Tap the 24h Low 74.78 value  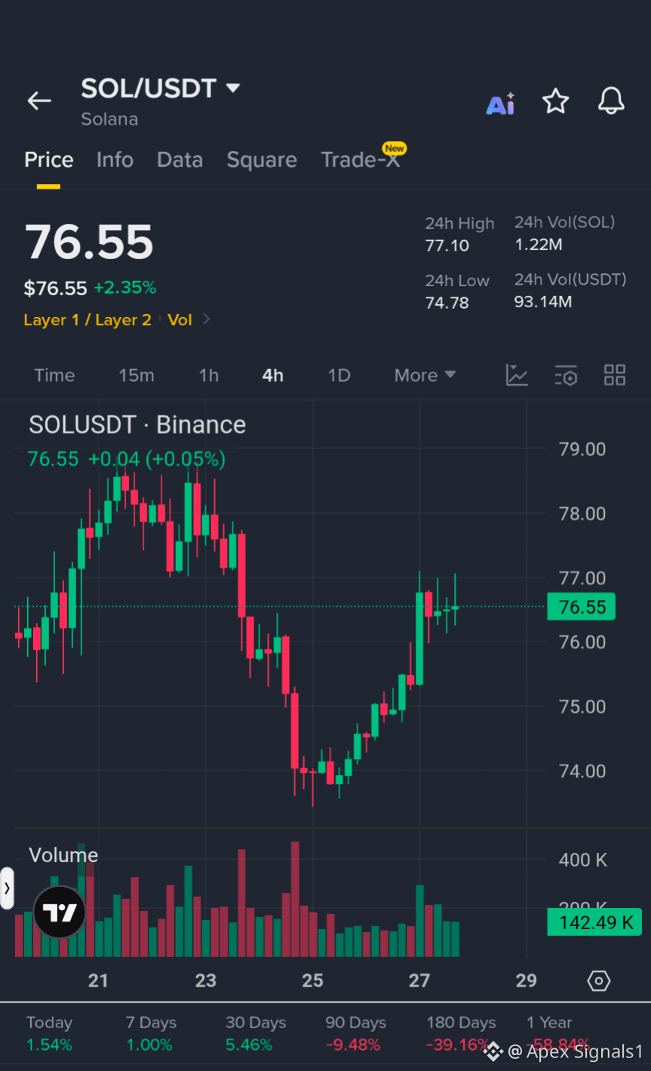tap(447, 303)
